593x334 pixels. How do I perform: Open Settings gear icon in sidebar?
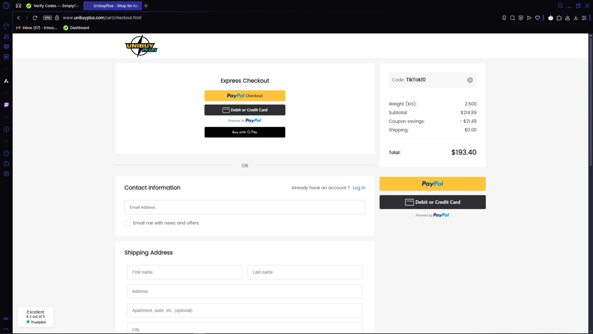click(6, 174)
